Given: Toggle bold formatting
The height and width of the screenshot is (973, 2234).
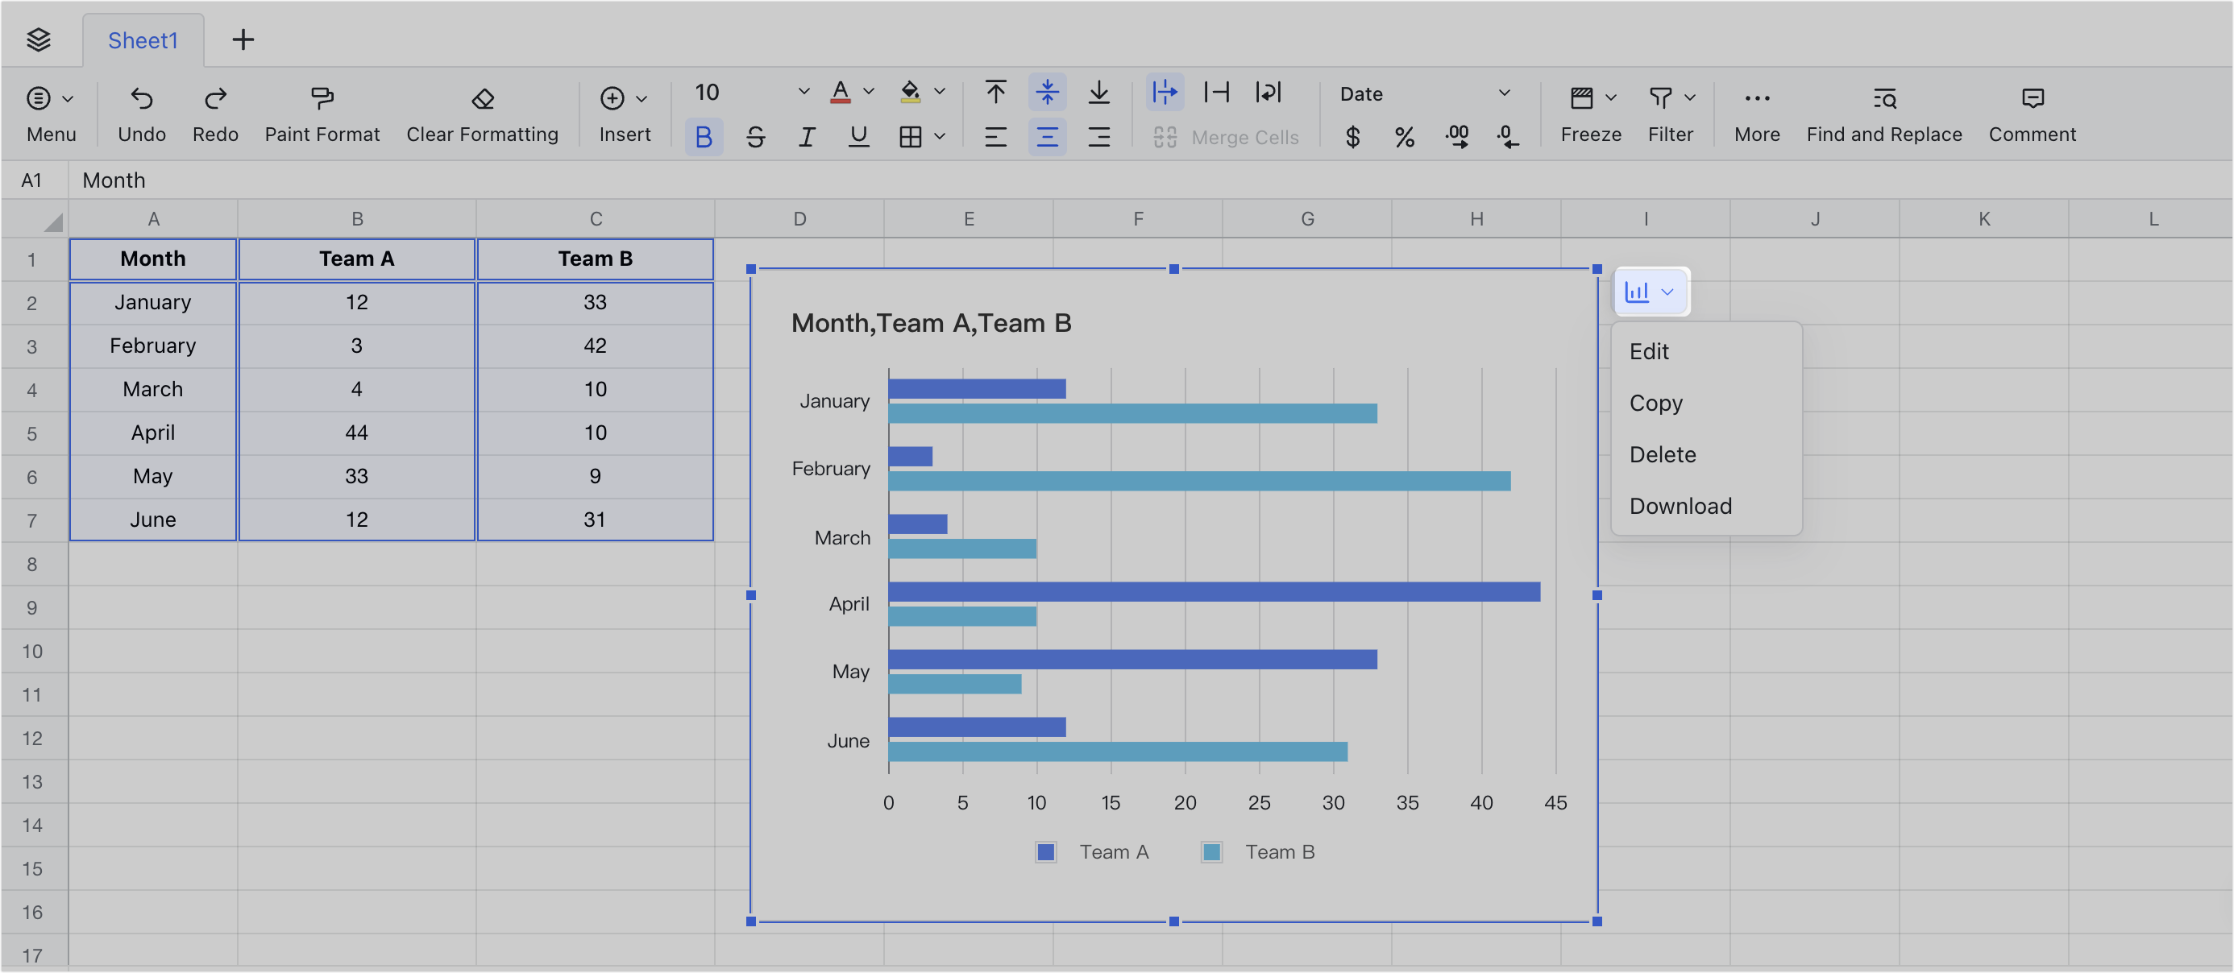Looking at the screenshot, I should coord(704,137).
